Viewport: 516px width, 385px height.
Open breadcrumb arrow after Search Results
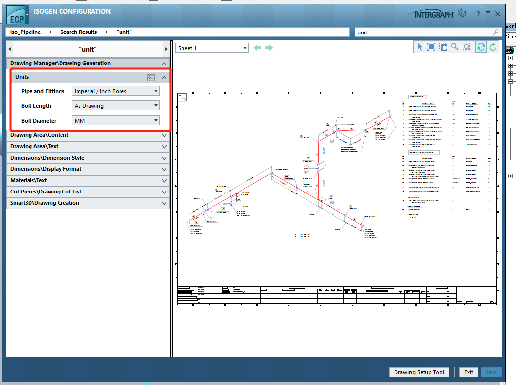point(107,32)
